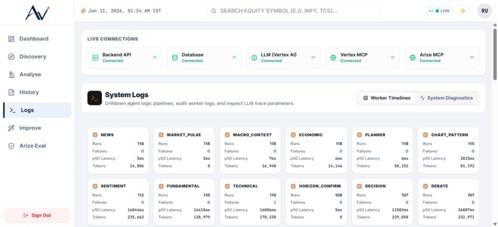Click the History document icon

(x=12, y=92)
